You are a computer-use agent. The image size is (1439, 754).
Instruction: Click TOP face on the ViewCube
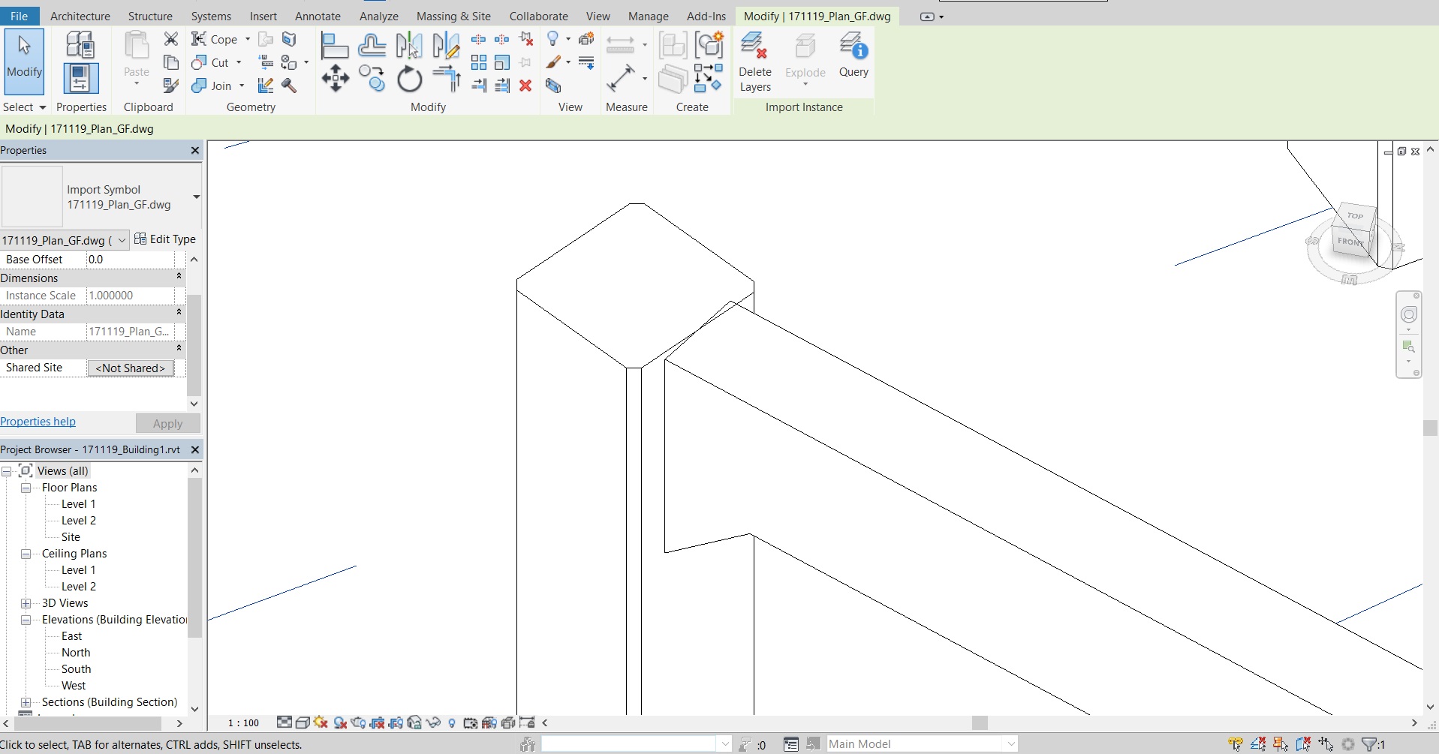[x=1356, y=215]
